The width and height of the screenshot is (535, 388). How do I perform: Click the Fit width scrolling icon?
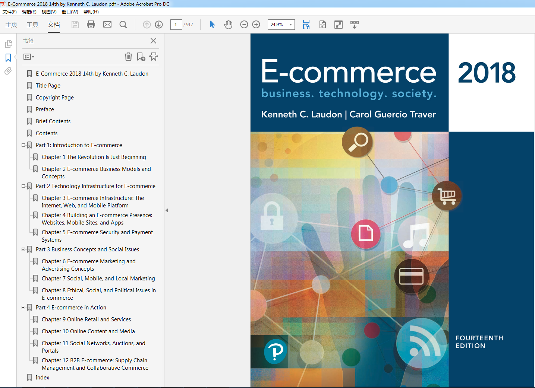tap(306, 25)
